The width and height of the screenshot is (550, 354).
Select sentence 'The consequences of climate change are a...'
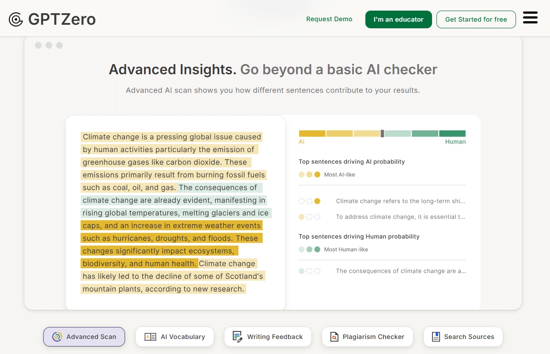tap(401, 271)
